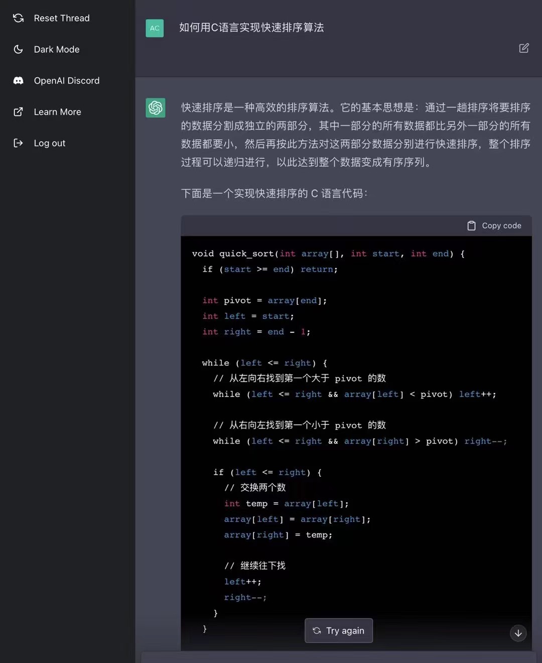Click the code line left++; after the comment

[x=242, y=581]
